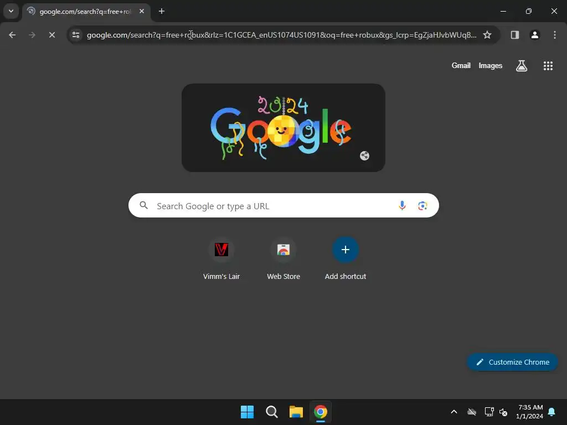Image resolution: width=567 pixels, height=425 pixels.
Task: Click Chrome icon in taskbar
Action: click(321, 412)
